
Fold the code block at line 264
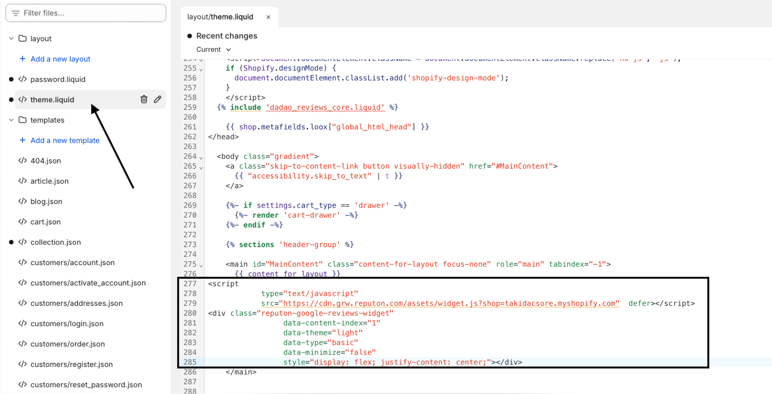[x=201, y=158]
